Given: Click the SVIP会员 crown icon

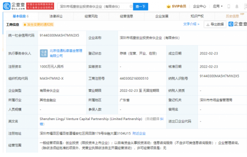Looking at the screenshot, I should click(x=169, y=6).
